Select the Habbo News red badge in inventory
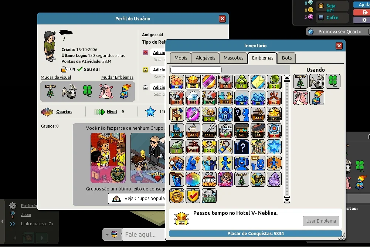Screen dimensions: 370x247 click(209, 179)
